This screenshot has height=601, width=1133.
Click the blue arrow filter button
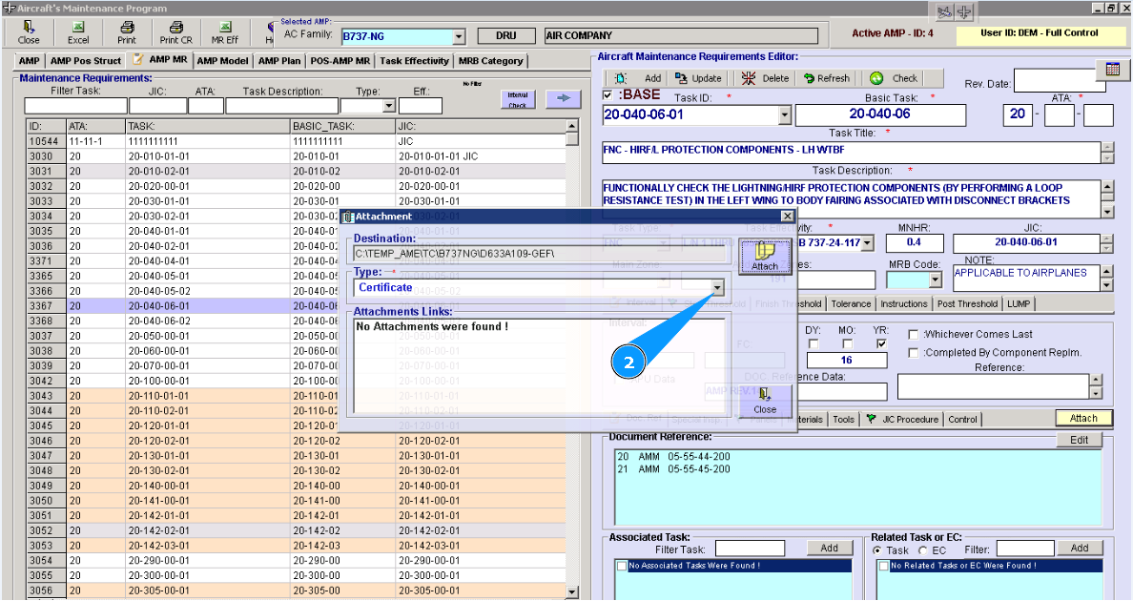pyautogui.click(x=563, y=98)
